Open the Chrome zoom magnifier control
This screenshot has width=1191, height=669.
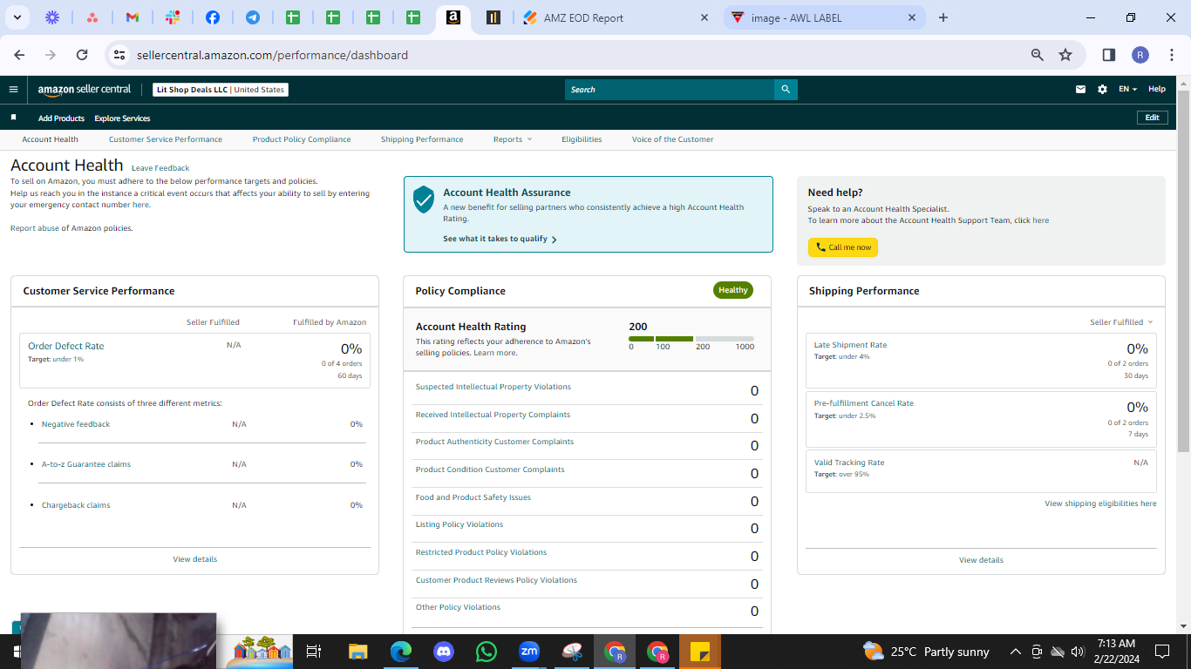coord(1038,55)
